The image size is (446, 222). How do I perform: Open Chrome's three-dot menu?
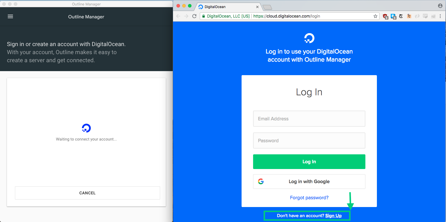point(440,16)
